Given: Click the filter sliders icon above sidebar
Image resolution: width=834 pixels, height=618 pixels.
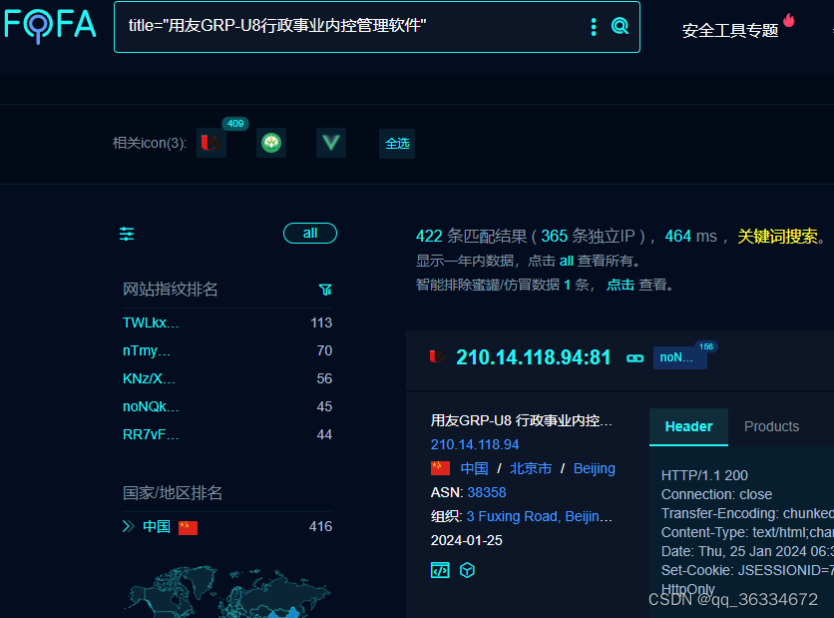Looking at the screenshot, I should click(126, 233).
